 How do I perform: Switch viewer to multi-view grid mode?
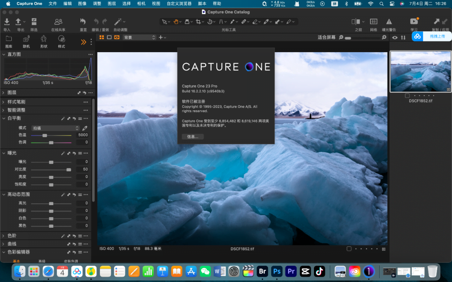click(101, 38)
